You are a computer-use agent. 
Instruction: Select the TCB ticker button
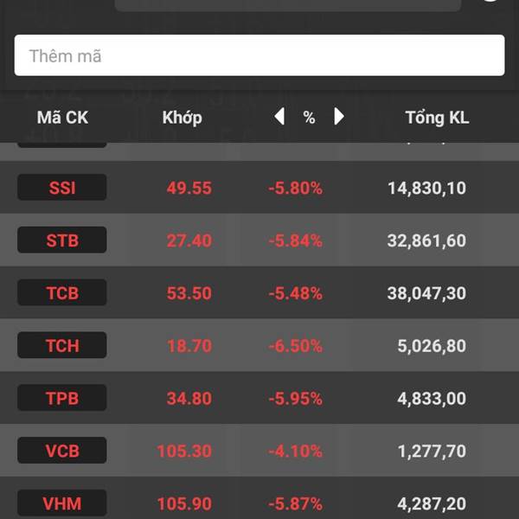[62, 293]
